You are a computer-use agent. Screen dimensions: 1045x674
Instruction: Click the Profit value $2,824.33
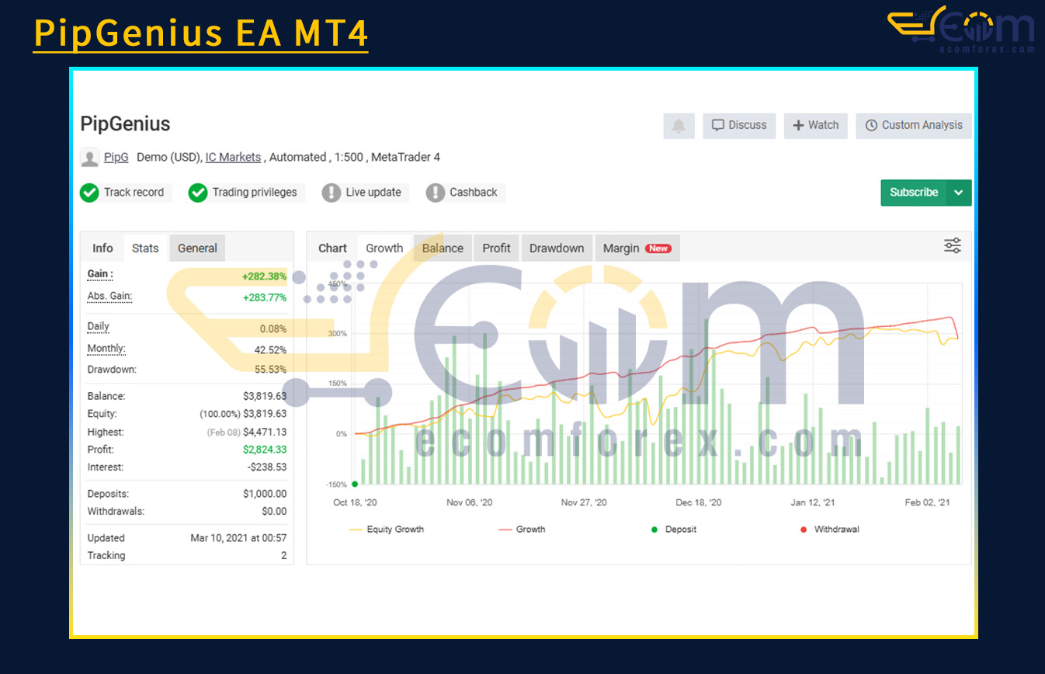click(265, 450)
